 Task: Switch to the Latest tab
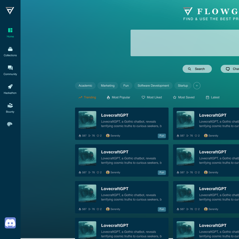(x=213, y=98)
